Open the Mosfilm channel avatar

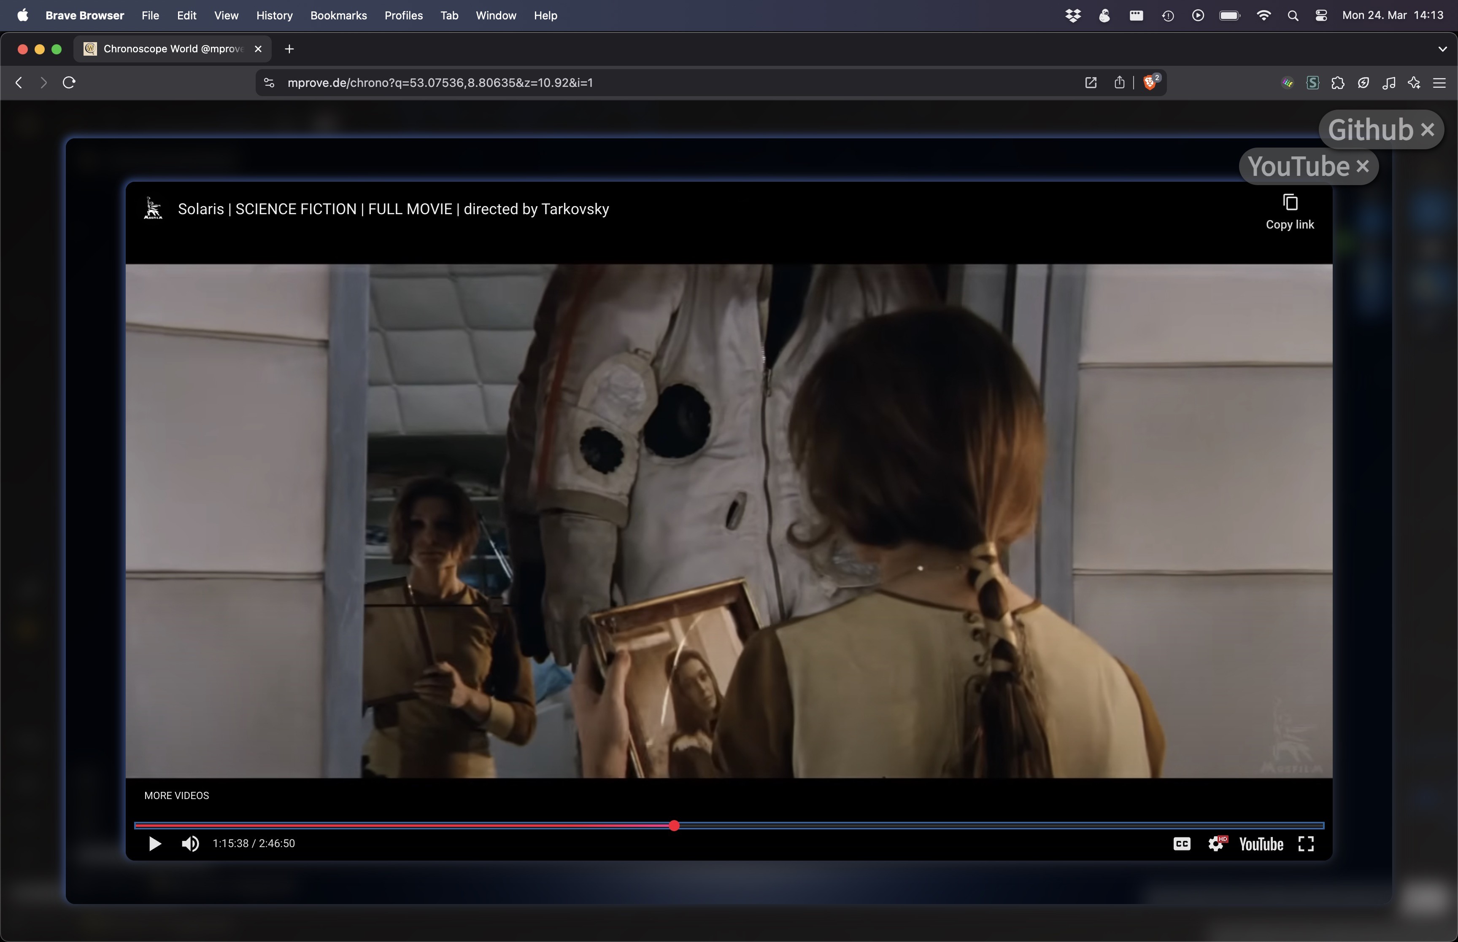[153, 209]
